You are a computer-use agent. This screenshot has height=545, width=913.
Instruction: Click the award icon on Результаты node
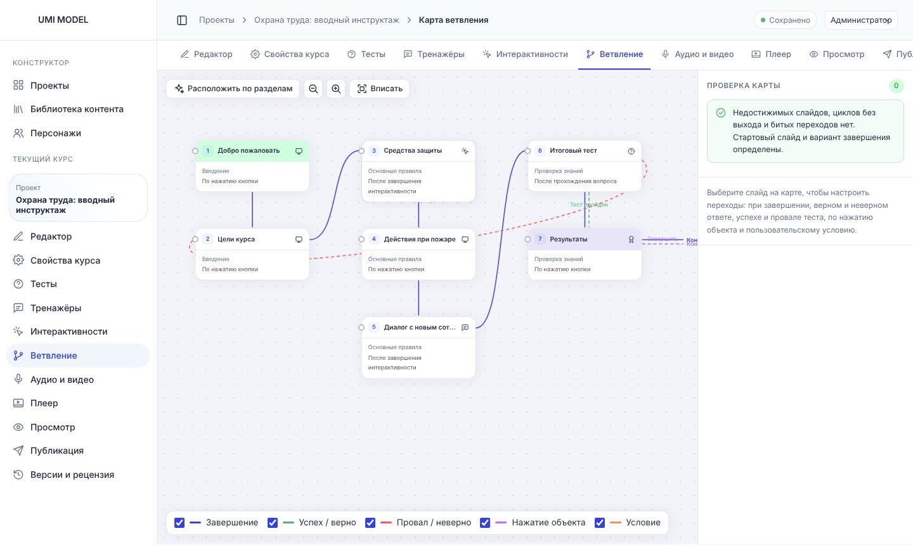pos(631,240)
